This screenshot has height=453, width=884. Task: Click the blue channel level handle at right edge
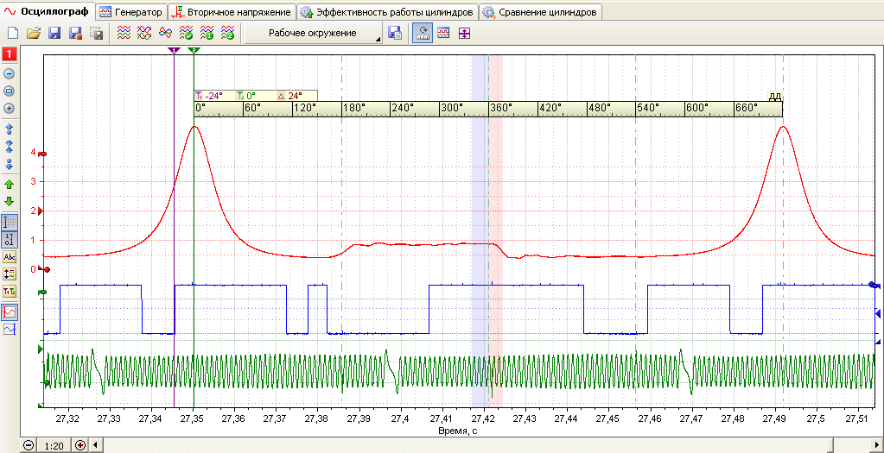pyautogui.click(x=875, y=285)
